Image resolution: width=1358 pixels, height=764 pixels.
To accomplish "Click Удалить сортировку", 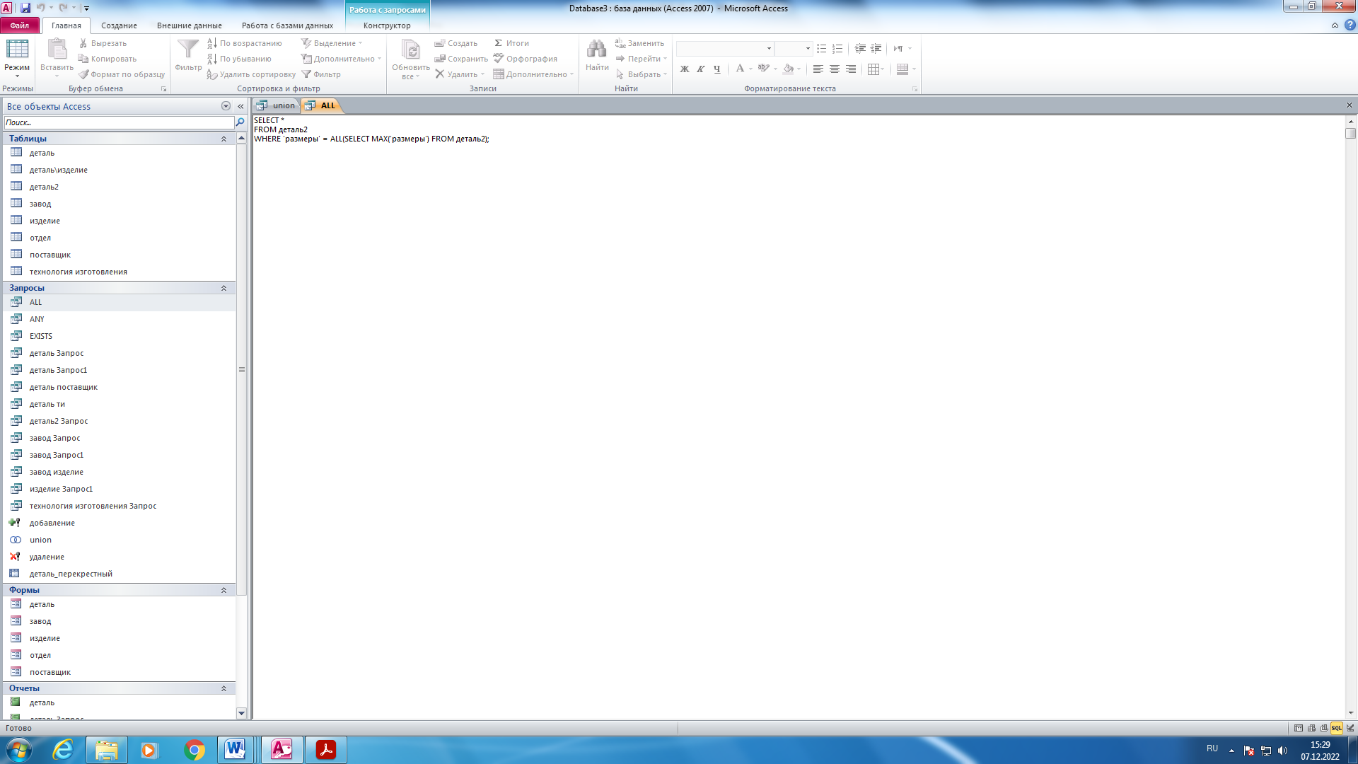I will tap(251, 74).
